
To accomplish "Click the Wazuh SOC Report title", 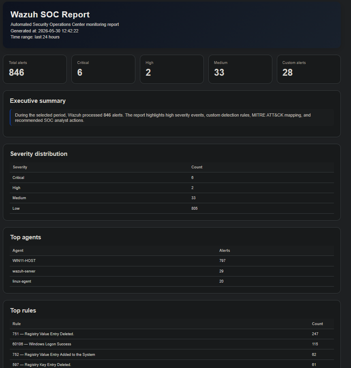I will click(x=50, y=15).
